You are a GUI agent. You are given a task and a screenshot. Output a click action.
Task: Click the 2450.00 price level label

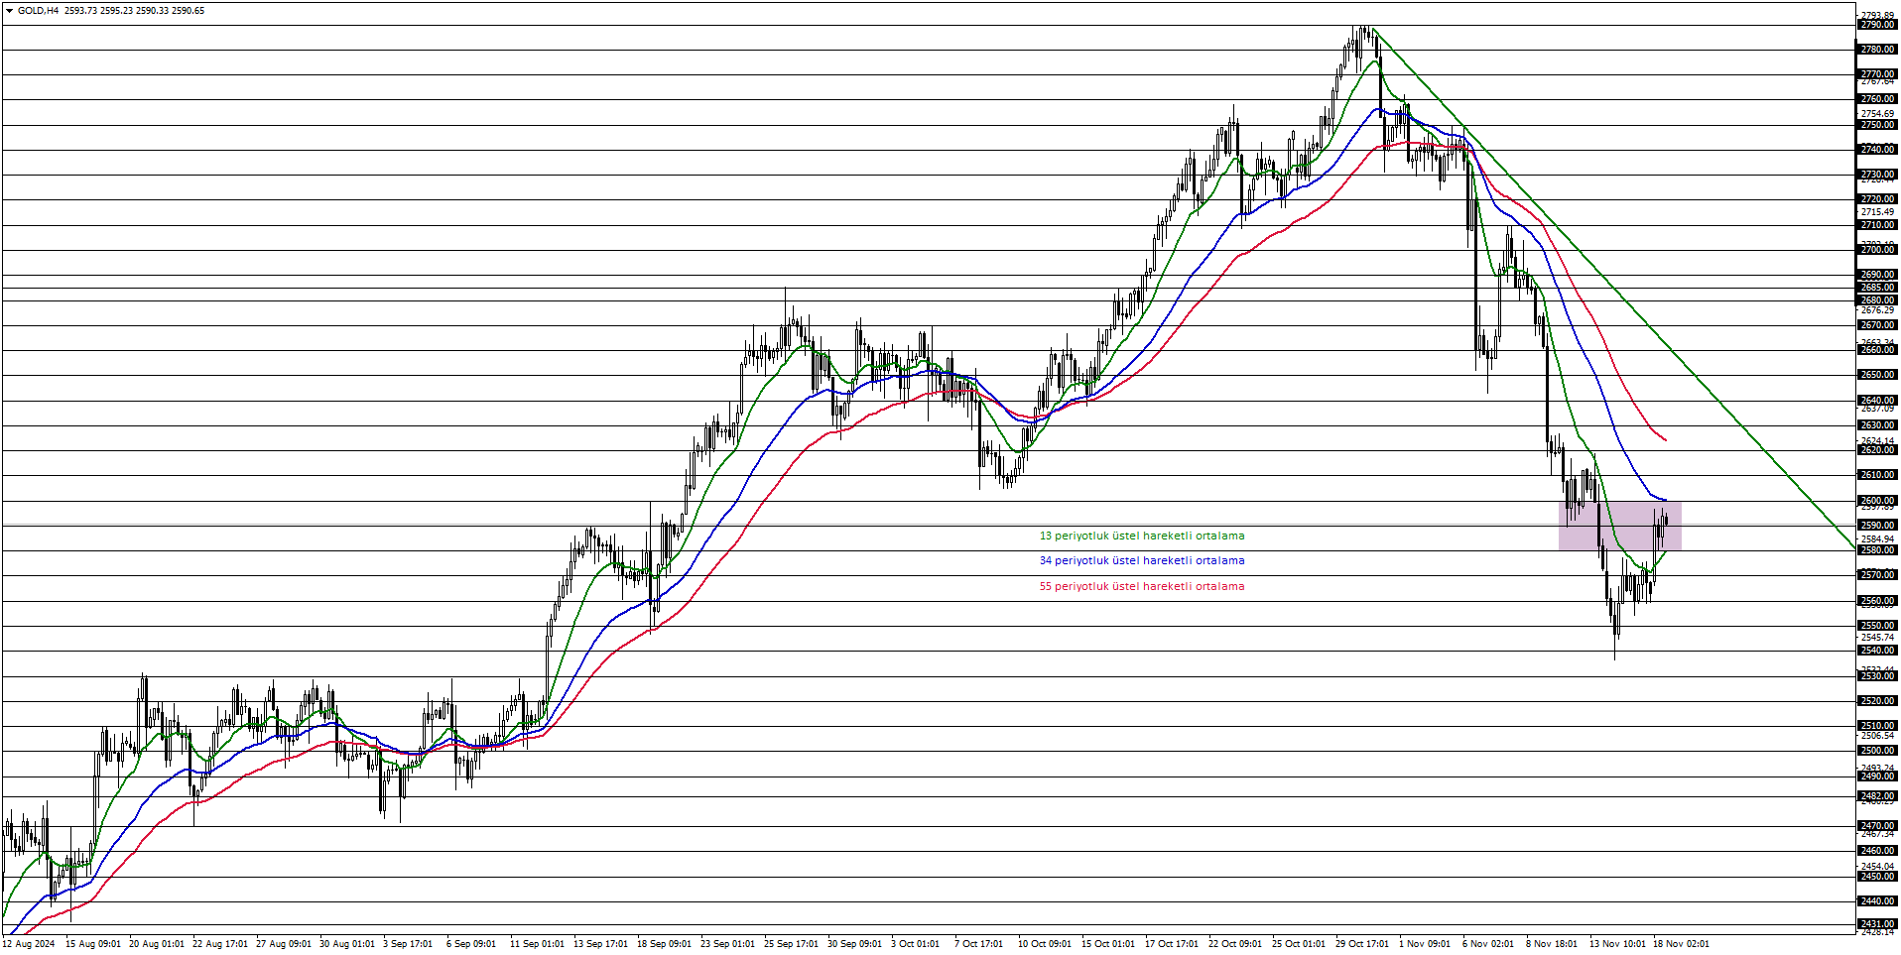[1877, 877]
